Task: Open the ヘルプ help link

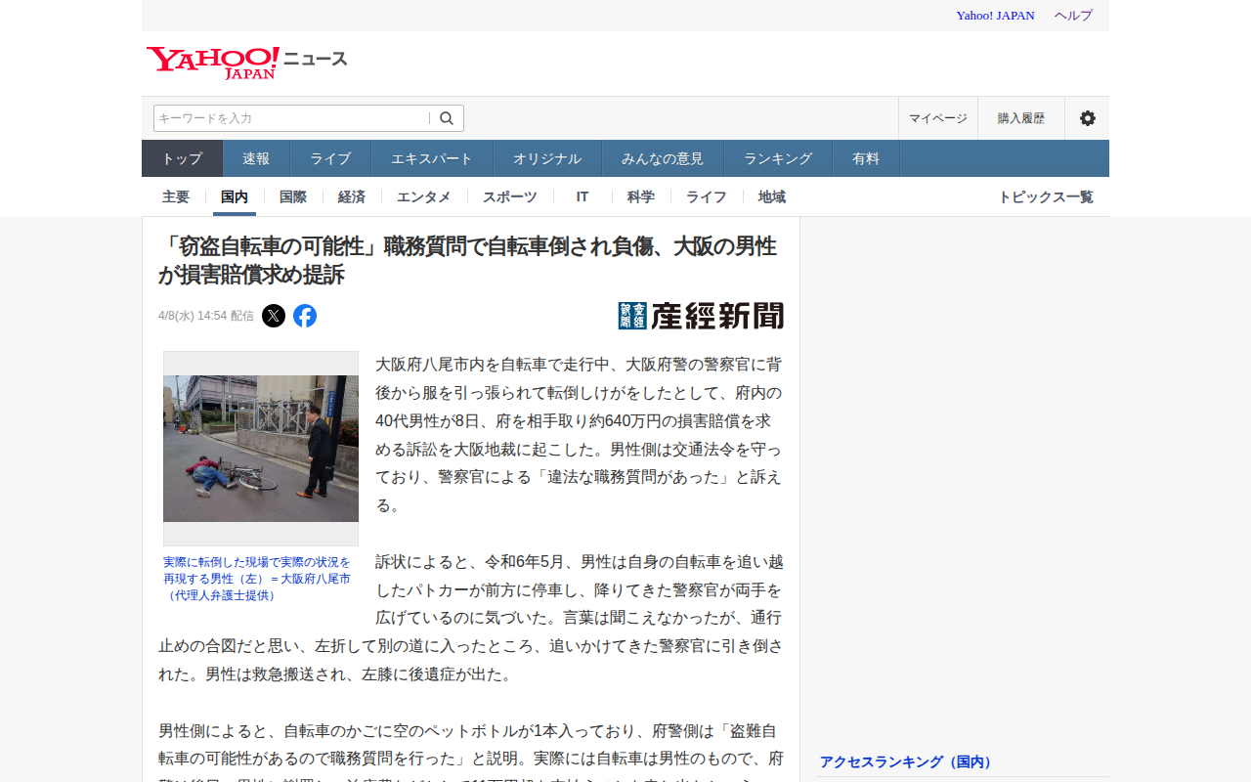Action: [1073, 16]
